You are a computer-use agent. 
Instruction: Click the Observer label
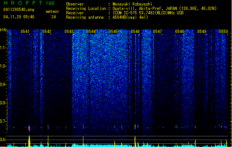tap(75, 4)
